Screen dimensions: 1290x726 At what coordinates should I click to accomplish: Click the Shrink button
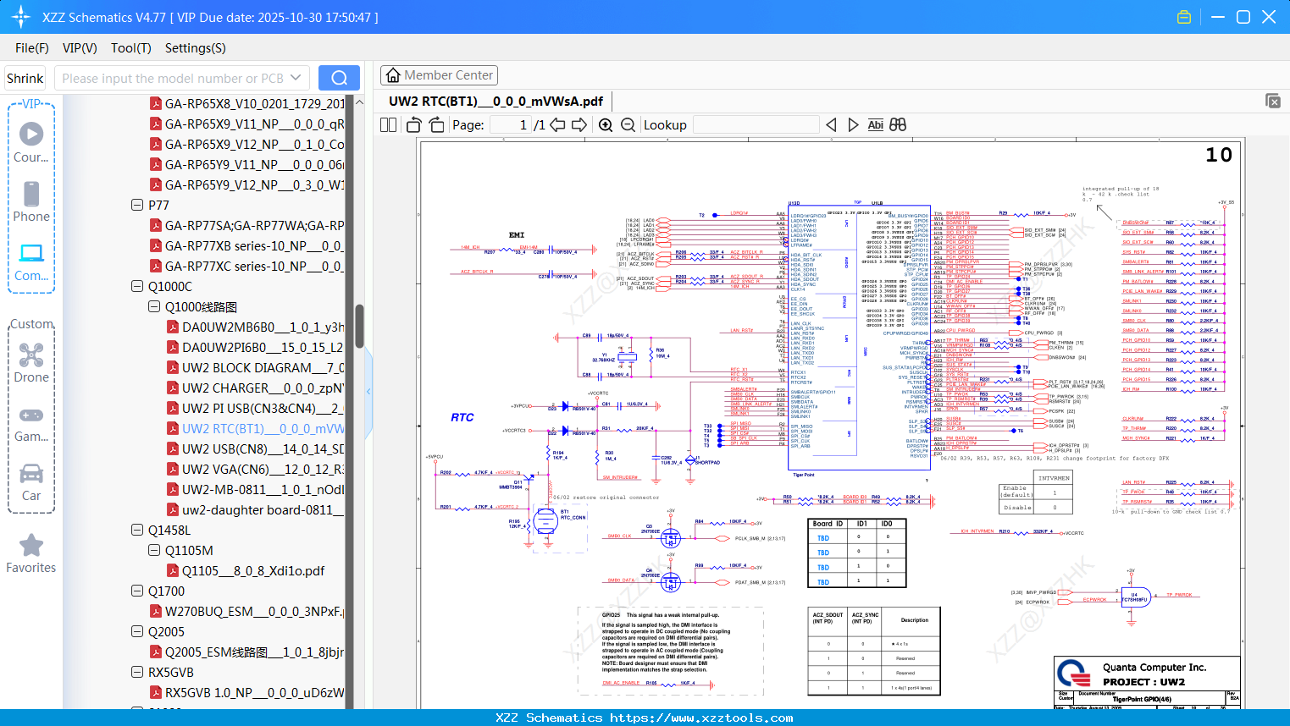tap(25, 78)
